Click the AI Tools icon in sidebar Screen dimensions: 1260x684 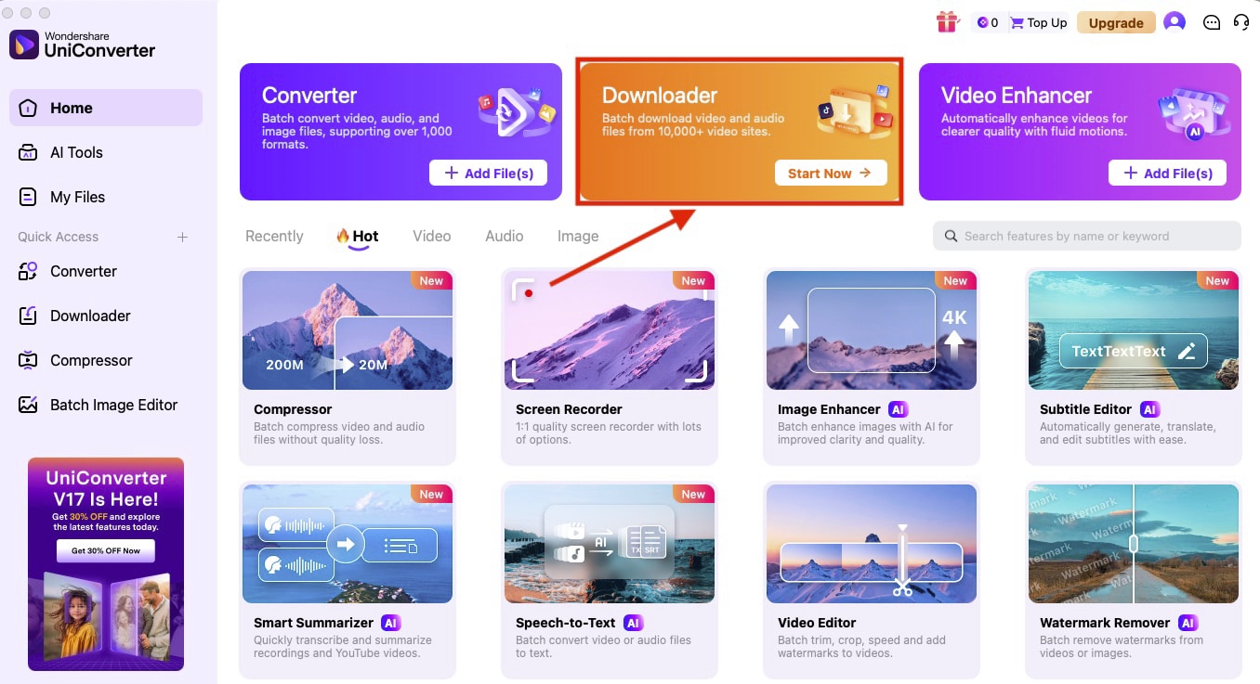coord(28,152)
